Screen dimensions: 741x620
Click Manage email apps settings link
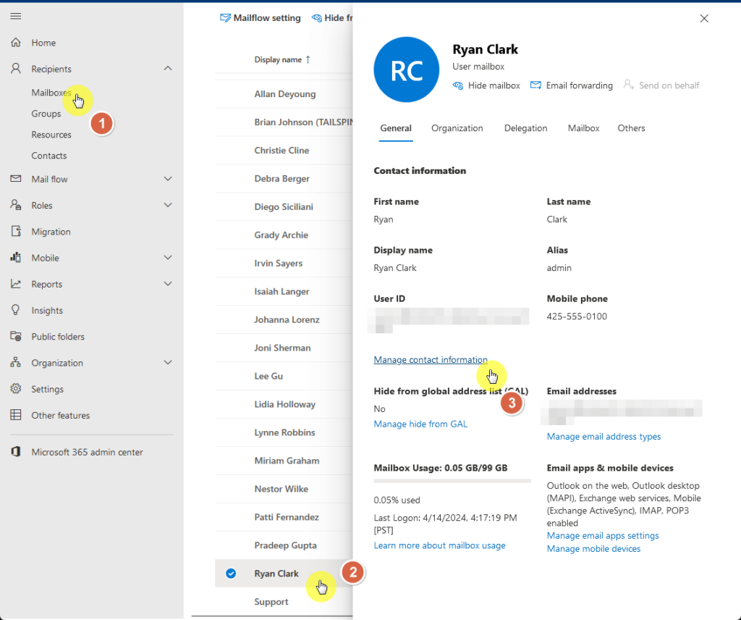coord(603,535)
